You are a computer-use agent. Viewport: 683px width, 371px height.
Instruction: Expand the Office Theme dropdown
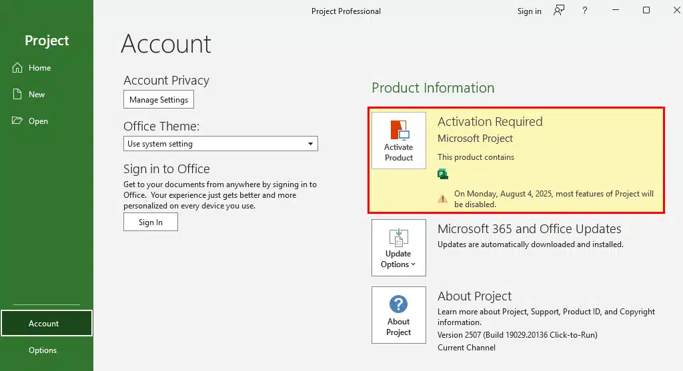[221, 144]
